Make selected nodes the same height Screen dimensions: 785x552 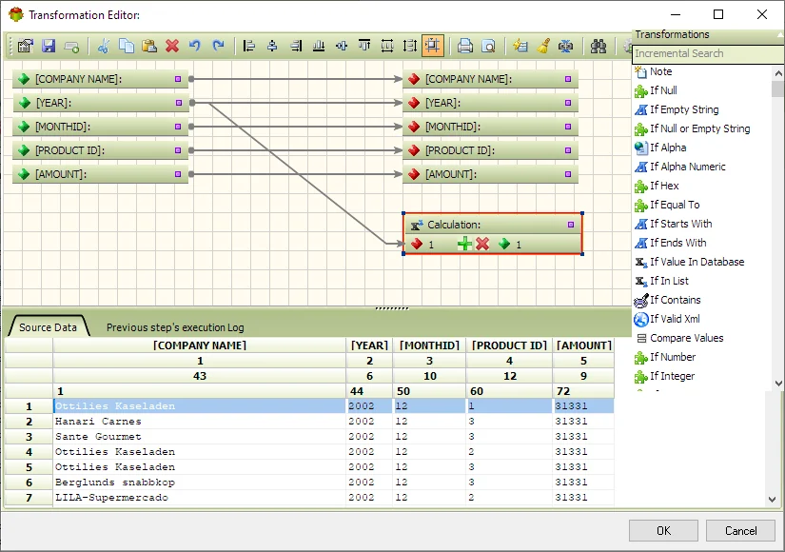click(x=410, y=46)
